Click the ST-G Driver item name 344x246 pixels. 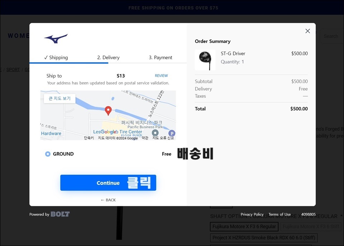(233, 54)
